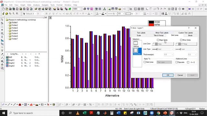Click the clock timer icon in the toolbar
This screenshot has width=207, height=116.
[x=180, y=9]
